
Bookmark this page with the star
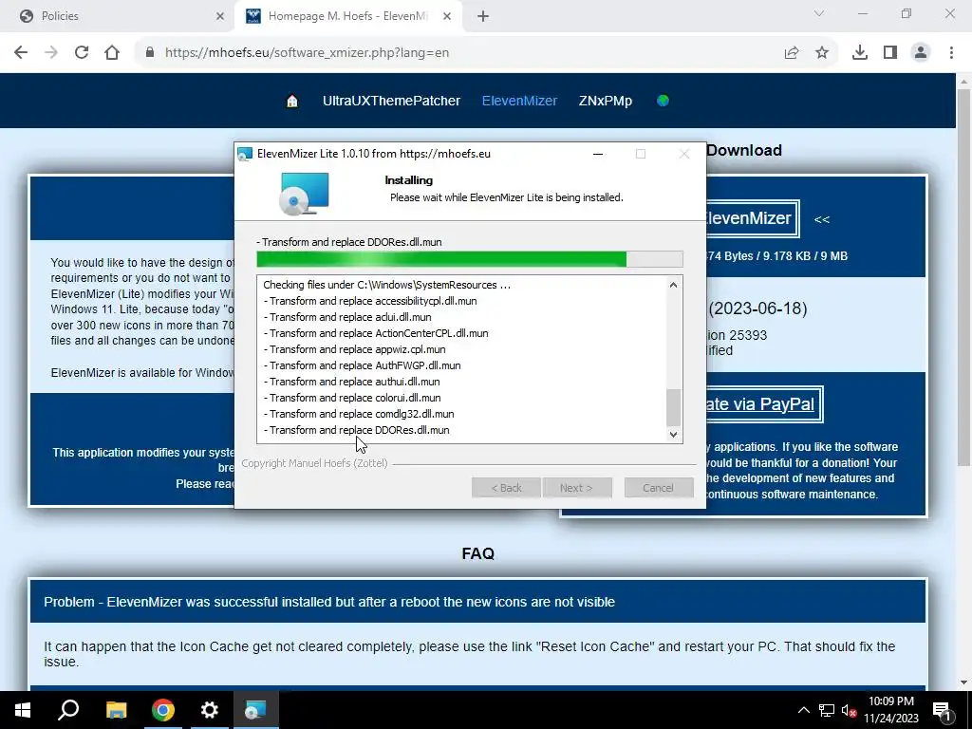(x=822, y=53)
